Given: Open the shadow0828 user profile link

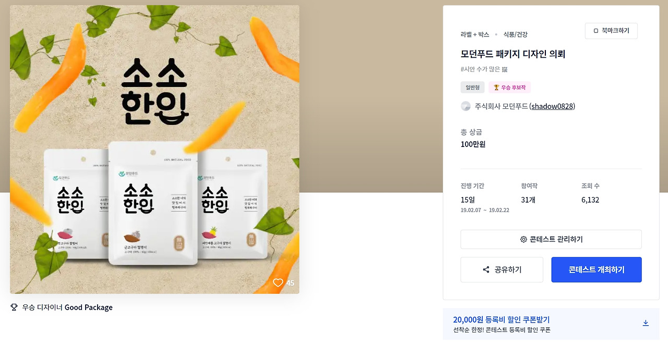Looking at the screenshot, I should 552,106.
